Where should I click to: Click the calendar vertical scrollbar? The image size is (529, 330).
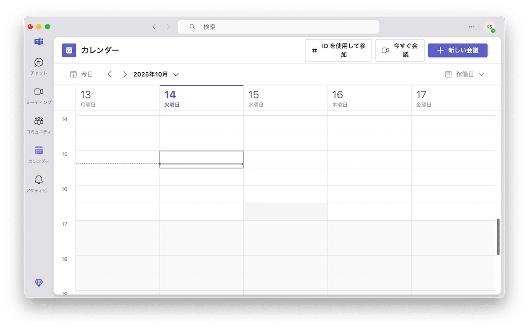pyautogui.click(x=499, y=237)
